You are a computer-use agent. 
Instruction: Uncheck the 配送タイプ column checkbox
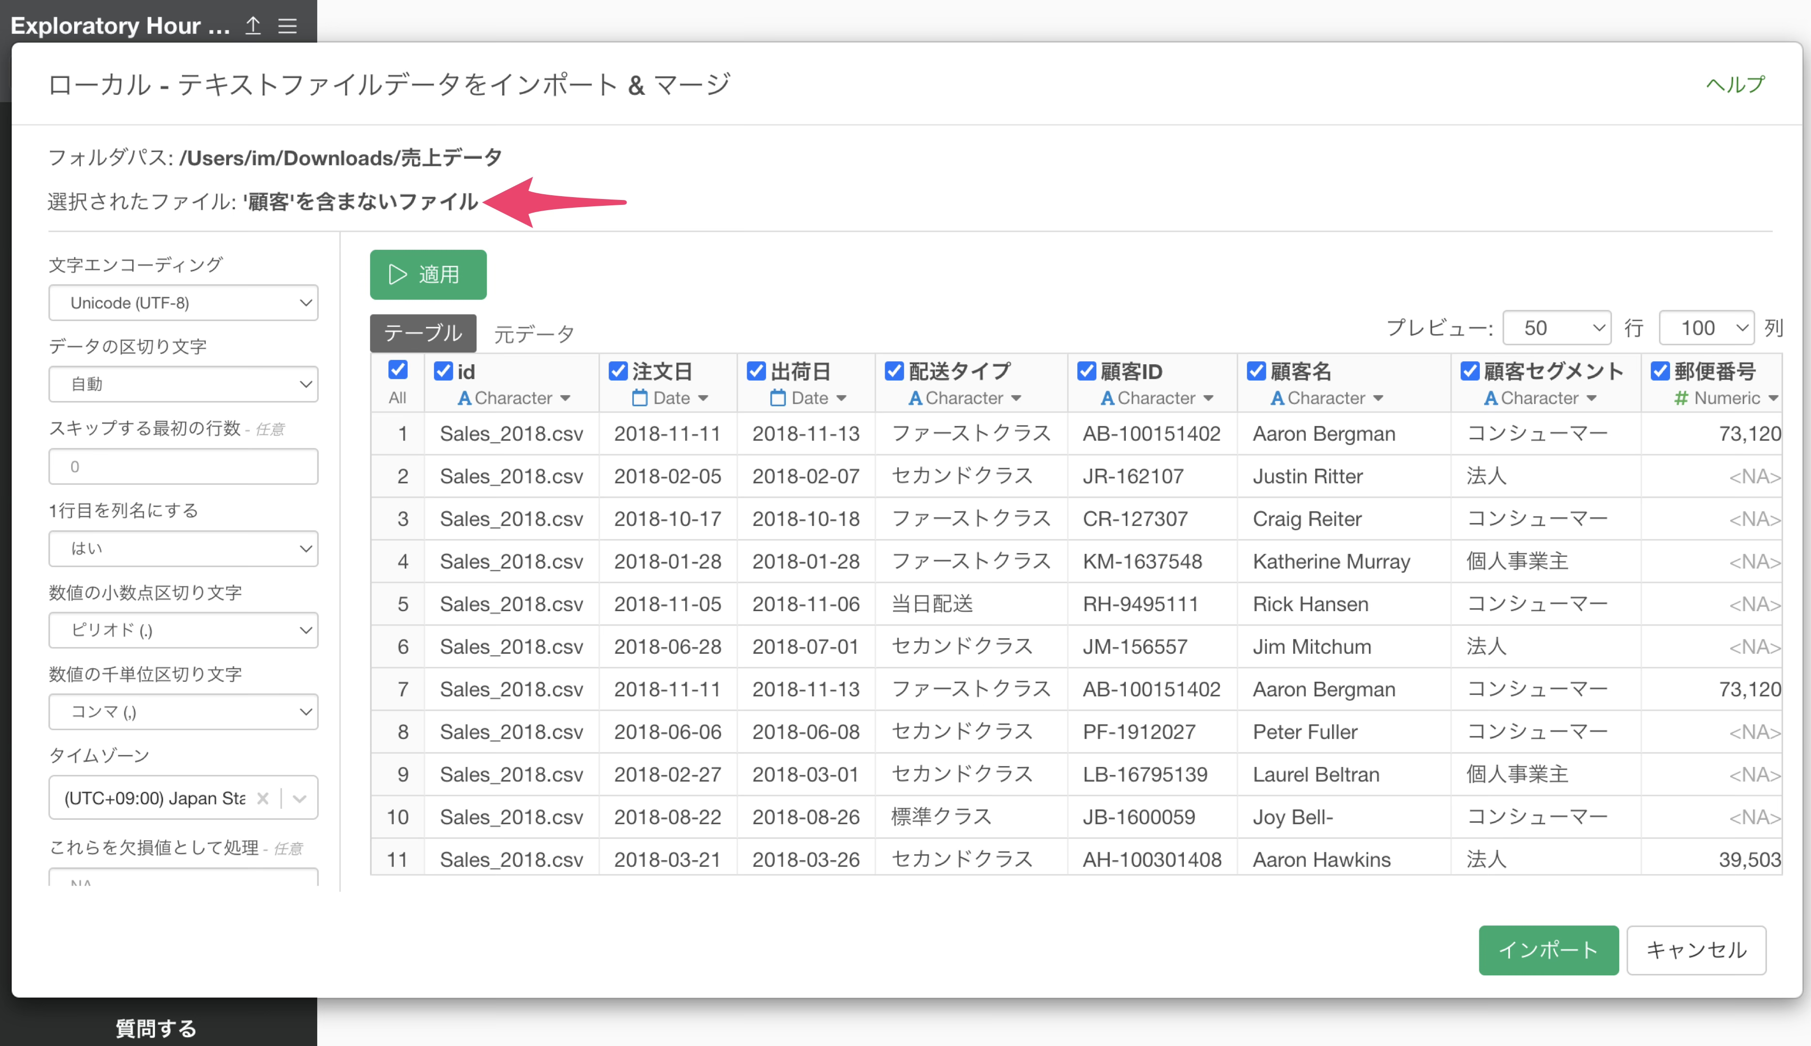(x=894, y=370)
